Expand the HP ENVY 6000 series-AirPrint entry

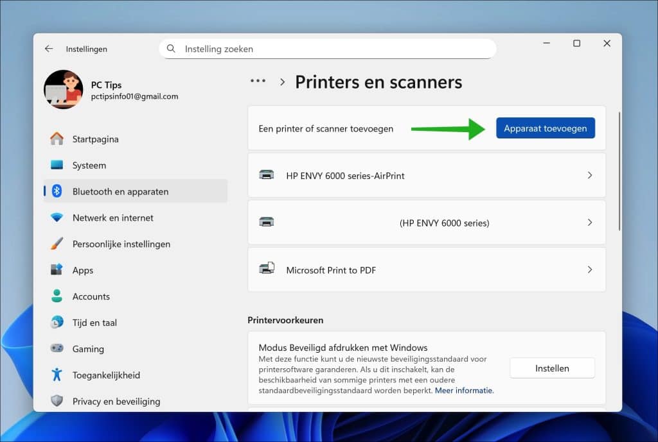(x=589, y=174)
